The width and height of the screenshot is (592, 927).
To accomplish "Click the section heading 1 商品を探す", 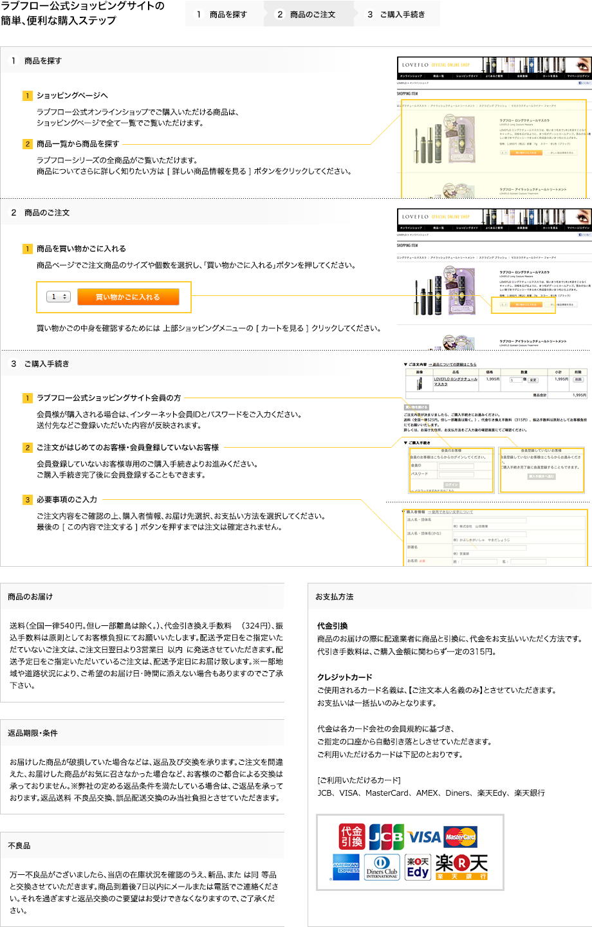I will [37, 60].
